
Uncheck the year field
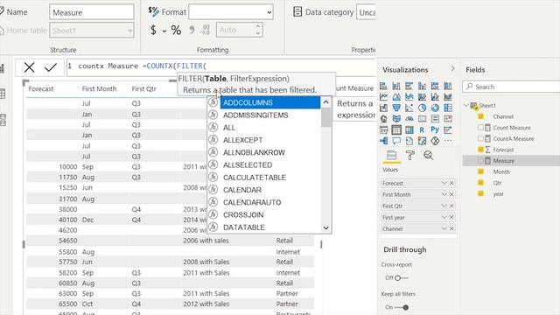pos(480,194)
